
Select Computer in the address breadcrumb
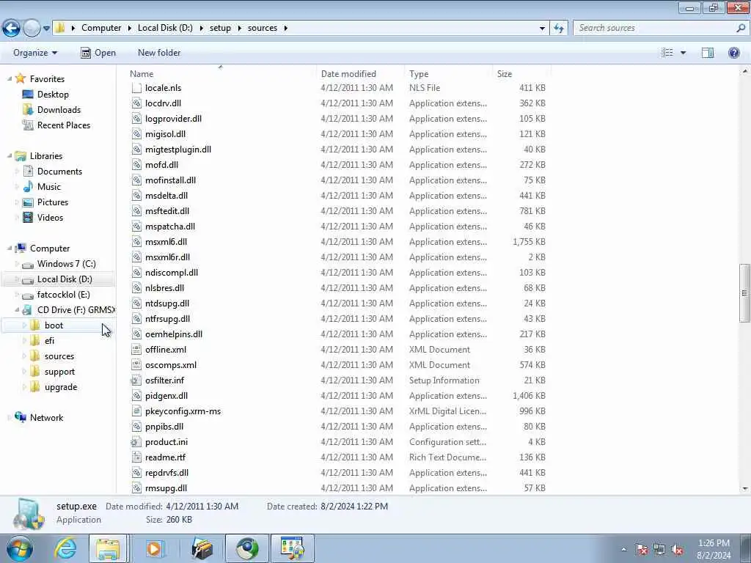pyautogui.click(x=101, y=28)
